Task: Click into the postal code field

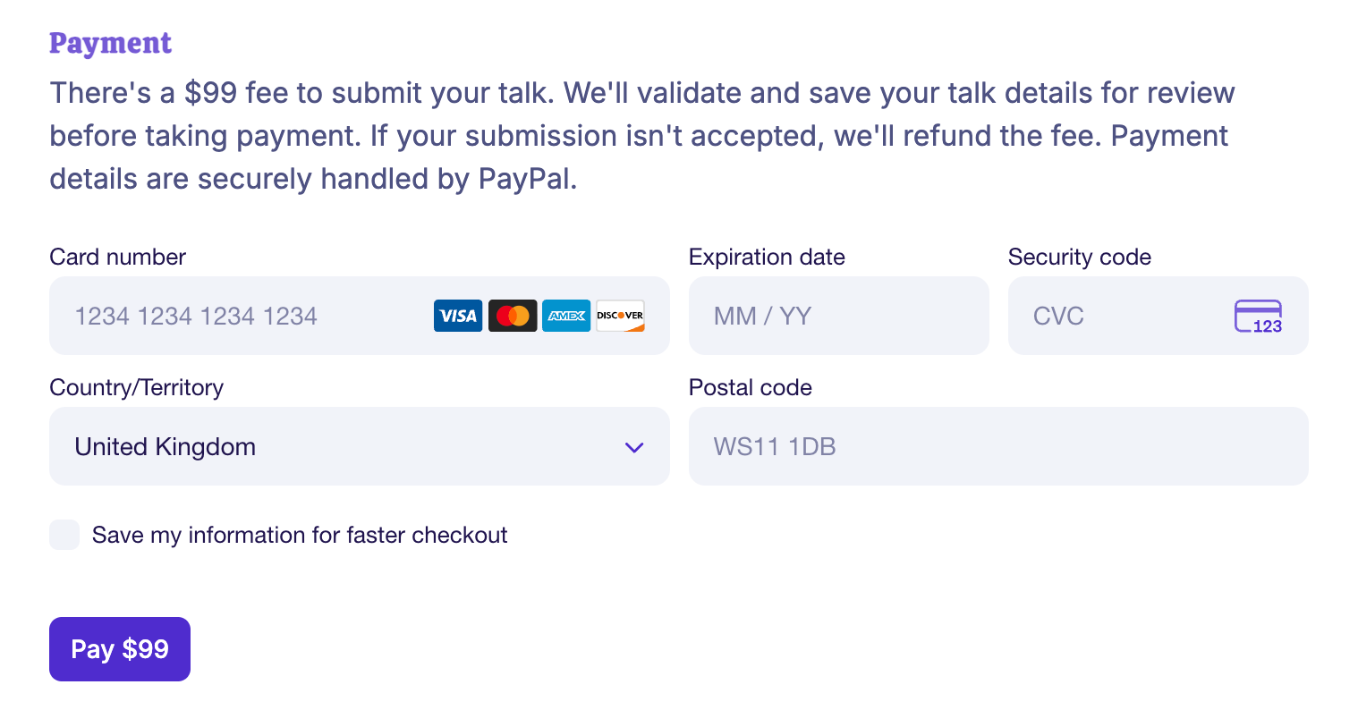Action: click(x=998, y=446)
